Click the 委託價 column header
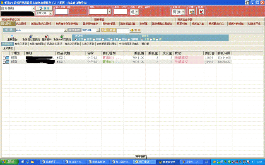Image resolution: width=265 pixels, height=165 pixels. point(135,53)
